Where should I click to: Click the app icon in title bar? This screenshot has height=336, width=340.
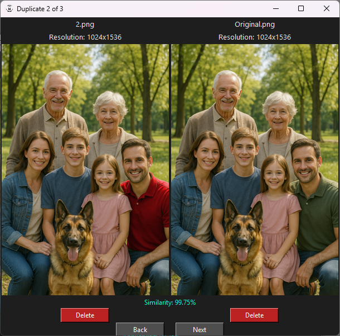9,9
